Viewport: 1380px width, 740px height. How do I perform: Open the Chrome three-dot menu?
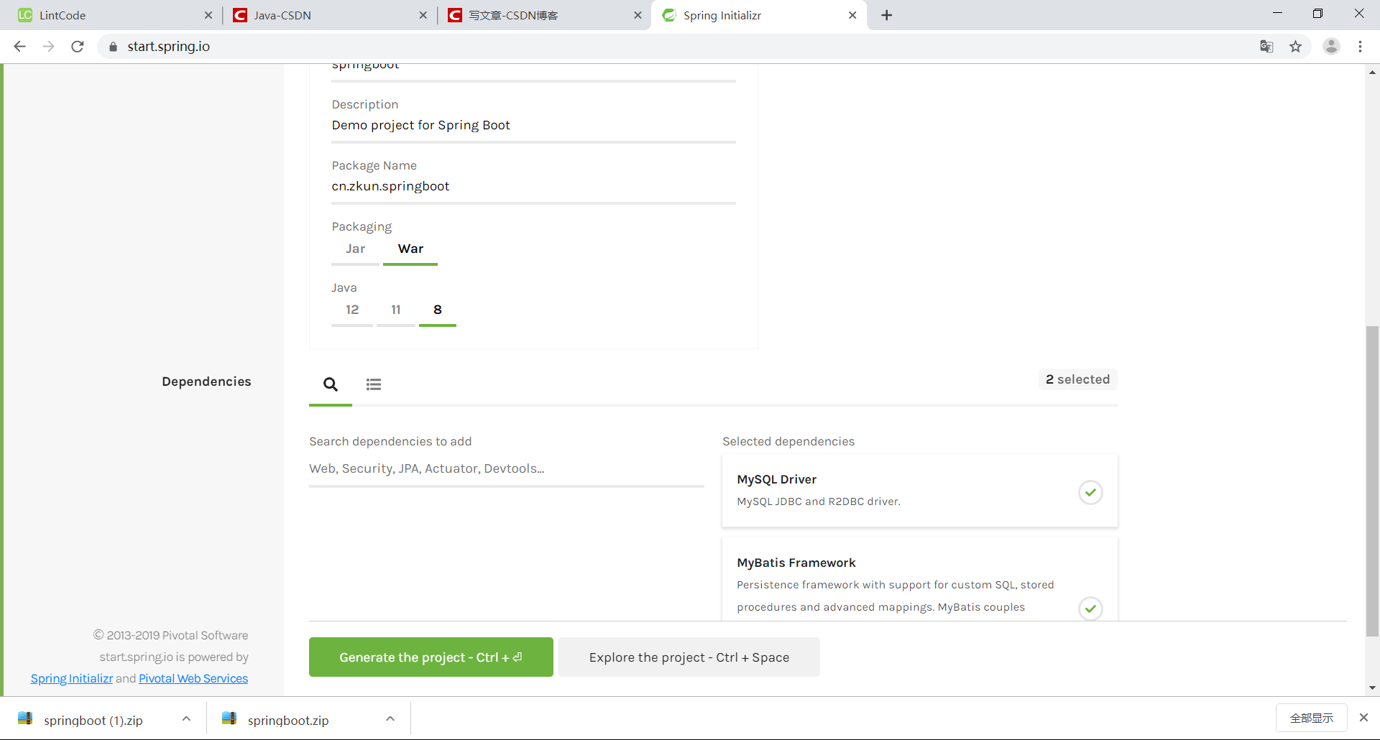[x=1360, y=47]
